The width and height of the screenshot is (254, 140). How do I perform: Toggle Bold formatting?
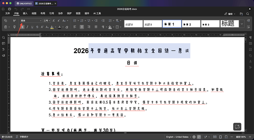click(x=22, y=27)
